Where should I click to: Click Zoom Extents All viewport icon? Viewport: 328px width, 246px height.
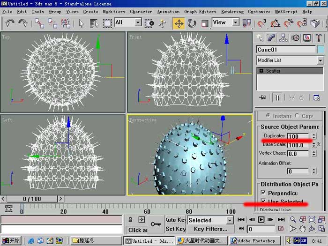pyautogui.click(x=321, y=220)
